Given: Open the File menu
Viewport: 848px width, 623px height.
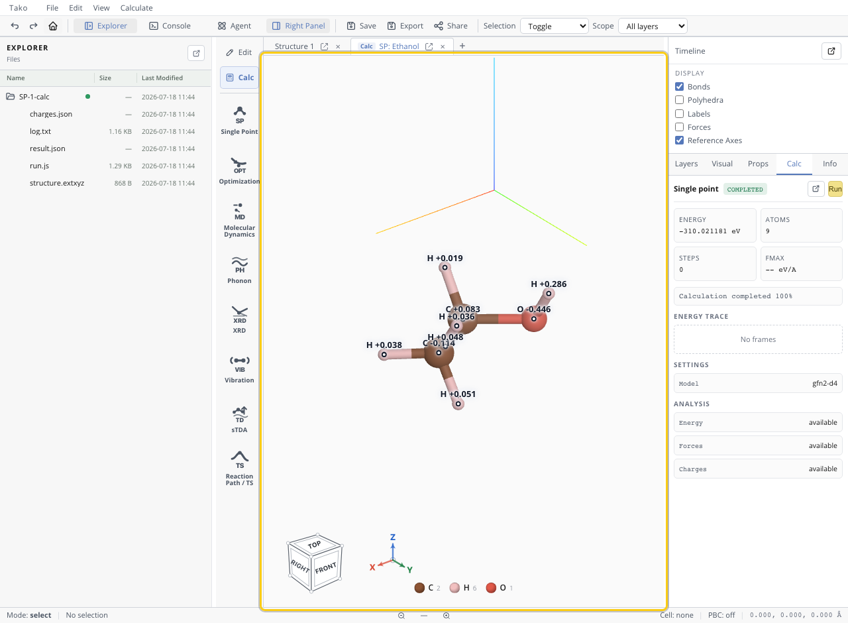Looking at the screenshot, I should point(52,8).
